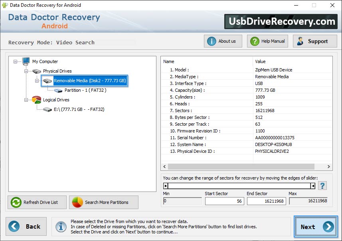Collapse the My Computer tree node
This screenshot has height=241, width=342.
[15, 61]
